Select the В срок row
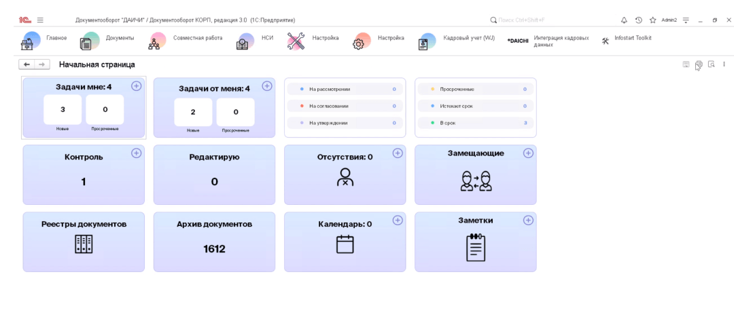The width and height of the screenshot is (734, 325). [476, 123]
